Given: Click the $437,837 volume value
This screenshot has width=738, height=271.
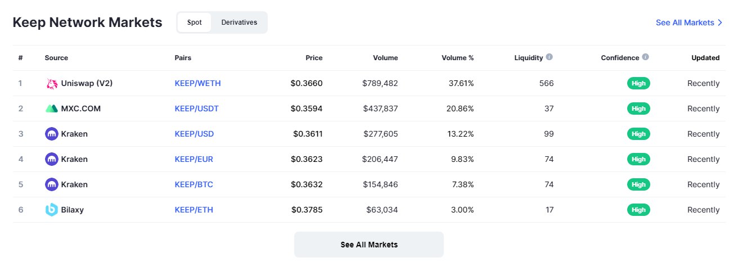Looking at the screenshot, I should click(380, 109).
